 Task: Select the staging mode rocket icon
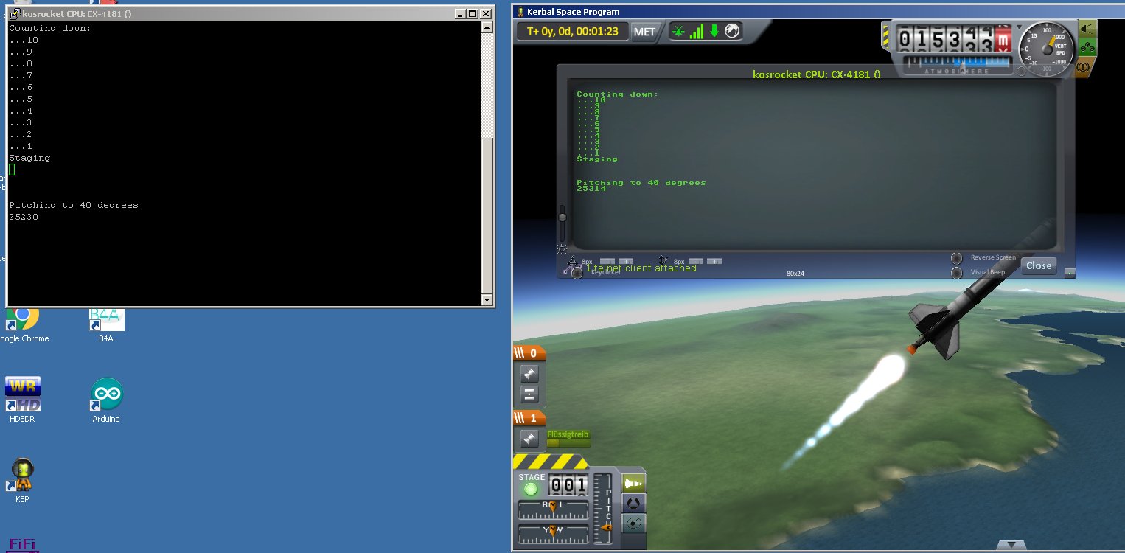point(634,483)
